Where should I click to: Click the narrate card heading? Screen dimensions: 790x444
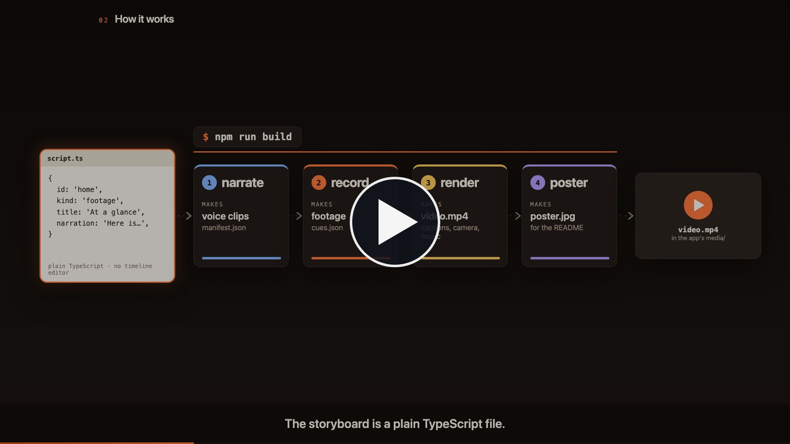point(242,183)
